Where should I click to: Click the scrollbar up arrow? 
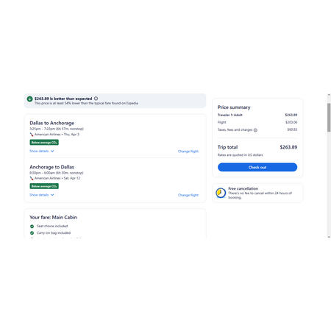coord(329,95)
